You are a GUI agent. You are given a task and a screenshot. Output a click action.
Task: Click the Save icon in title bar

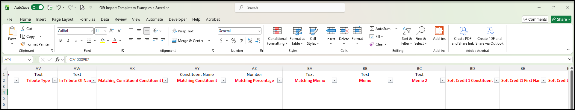pos(50,7)
